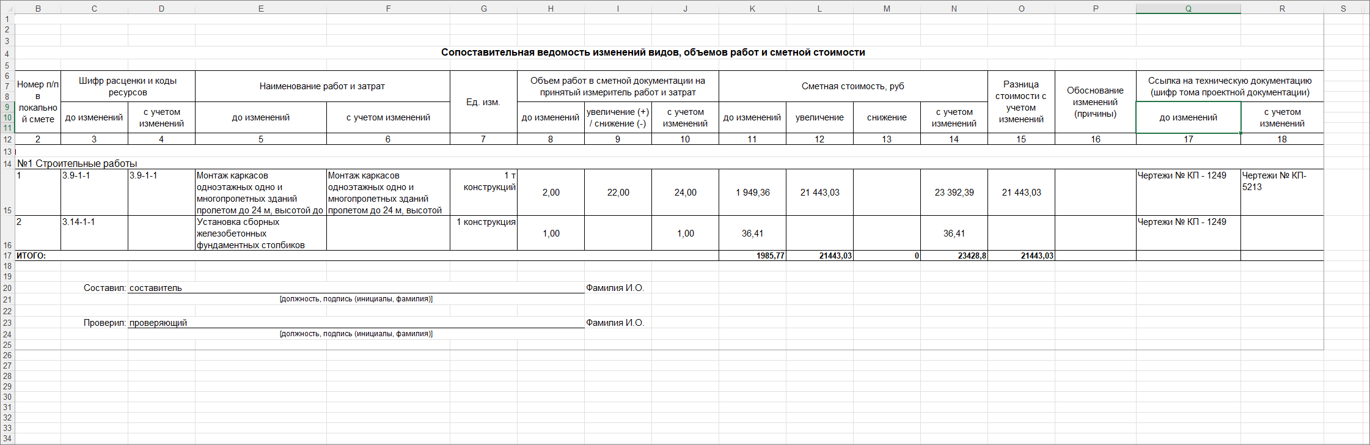This screenshot has height=445, width=1370.
Task: Click code '3.9-1-1' in column D
Action: click(161, 193)
